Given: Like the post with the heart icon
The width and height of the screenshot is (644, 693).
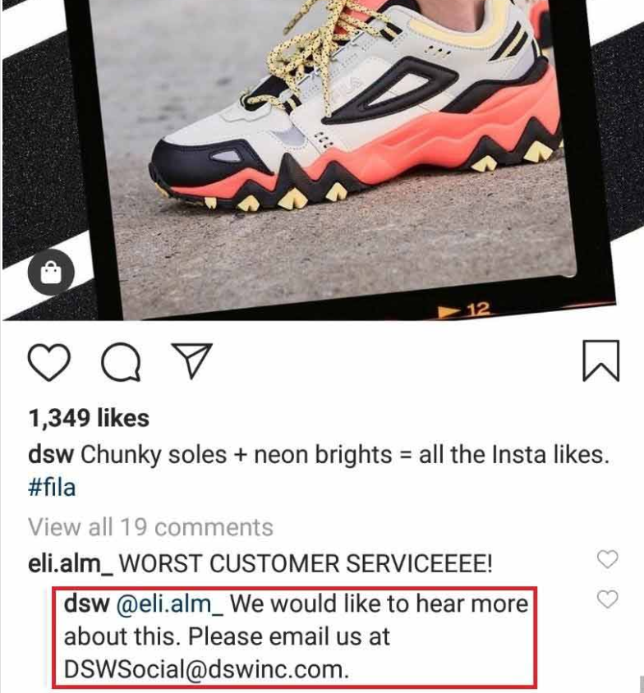Looking at the screenshot, I should pyautogui.click(x=49, y=361).
